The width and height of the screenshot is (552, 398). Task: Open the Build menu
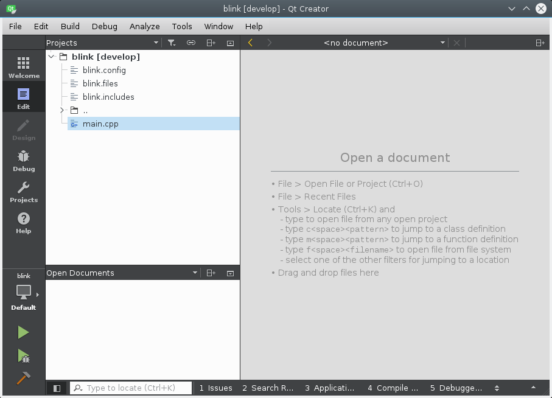[70, 26]
